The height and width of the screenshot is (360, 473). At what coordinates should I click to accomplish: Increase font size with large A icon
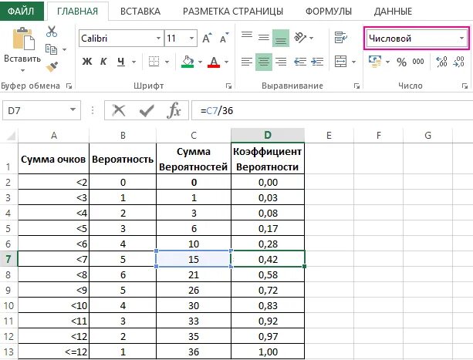[x=207, y=39]
